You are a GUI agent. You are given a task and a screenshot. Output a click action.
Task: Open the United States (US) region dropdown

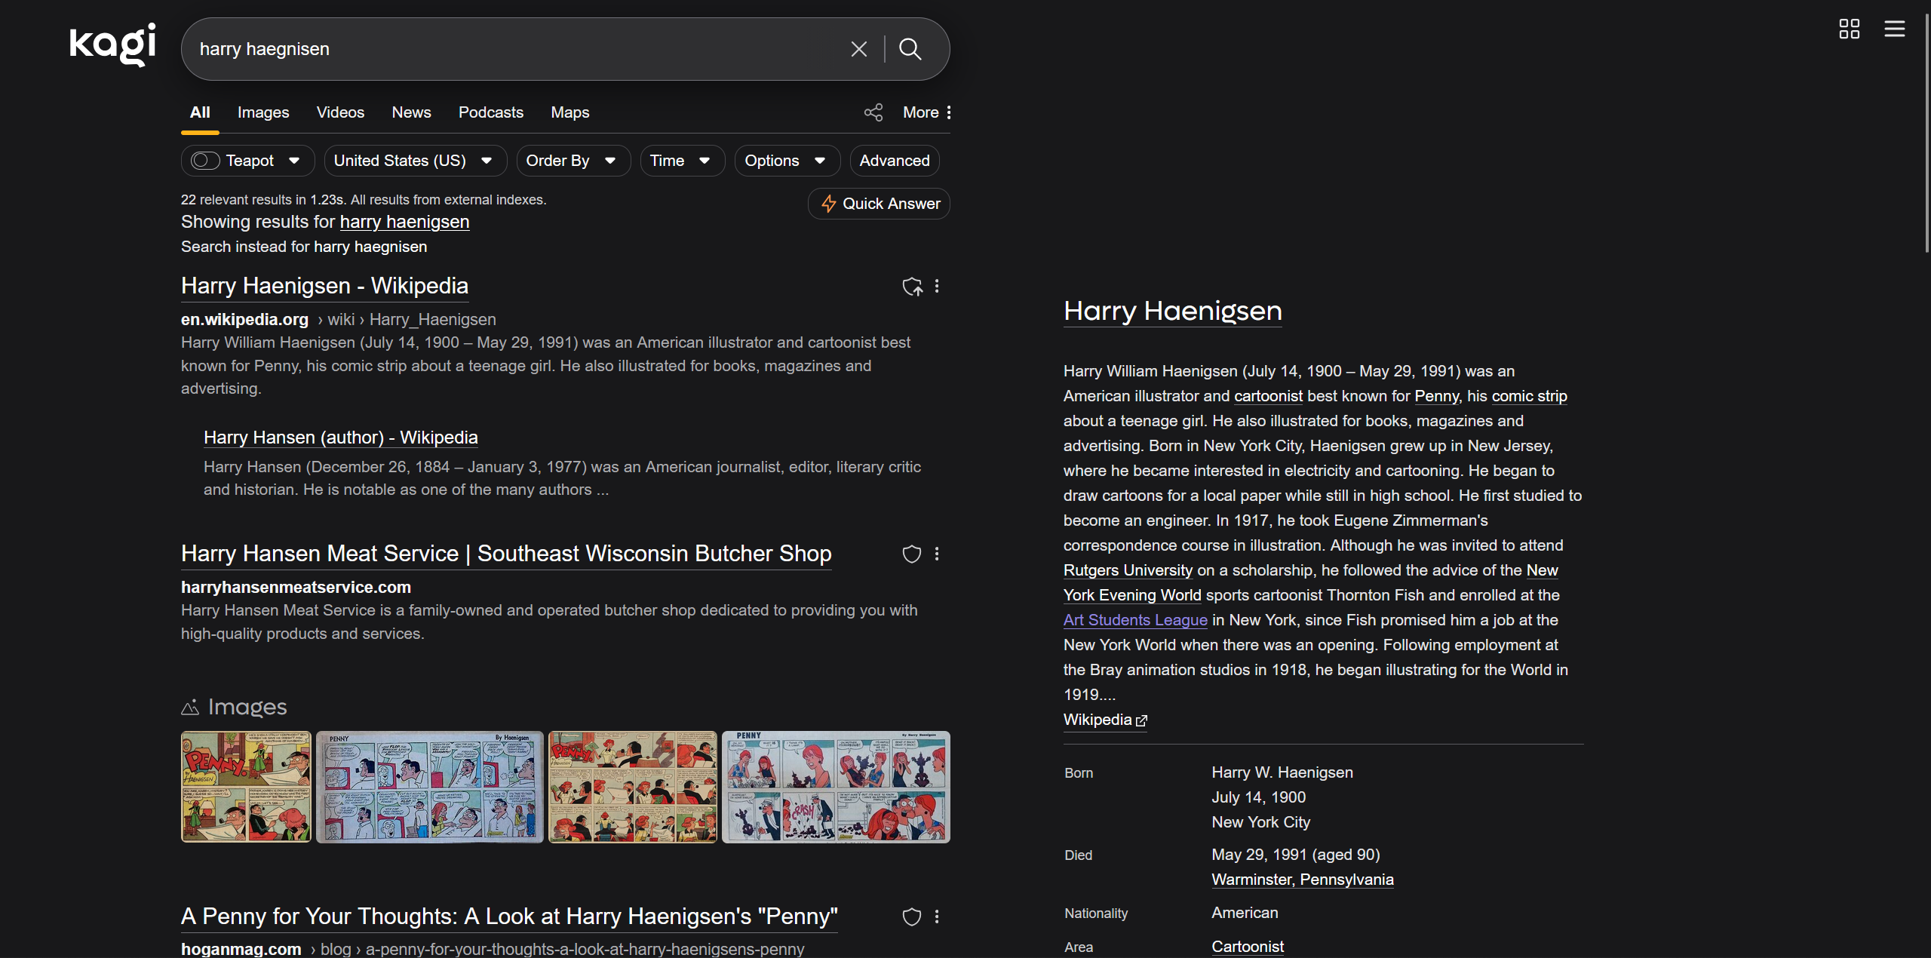415,161
